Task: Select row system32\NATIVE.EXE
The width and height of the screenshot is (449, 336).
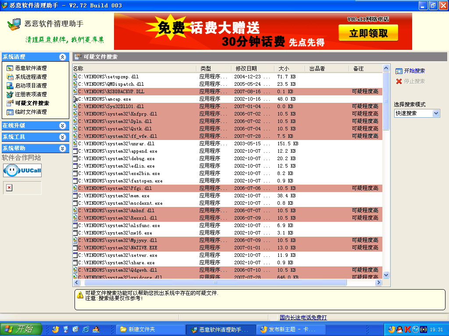Action: click(x=228, y=248)
